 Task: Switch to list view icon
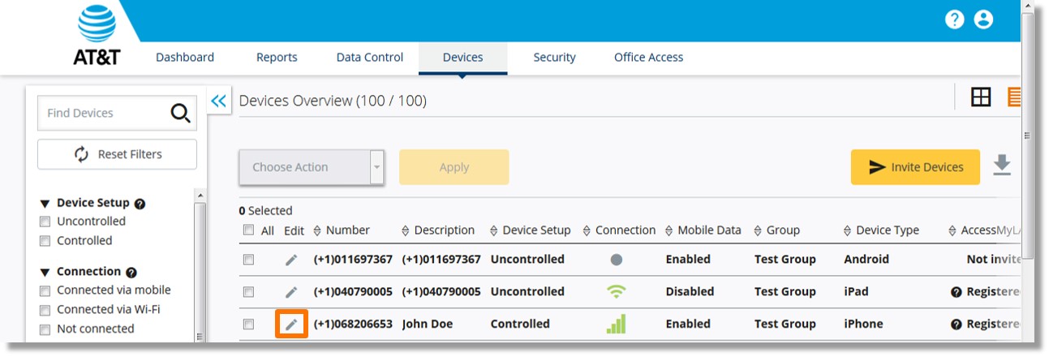[1014, 97]
